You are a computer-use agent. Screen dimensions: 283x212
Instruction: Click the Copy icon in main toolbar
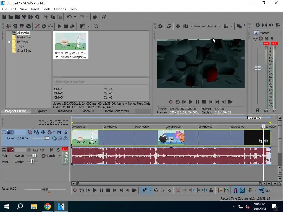click(53, 17)
